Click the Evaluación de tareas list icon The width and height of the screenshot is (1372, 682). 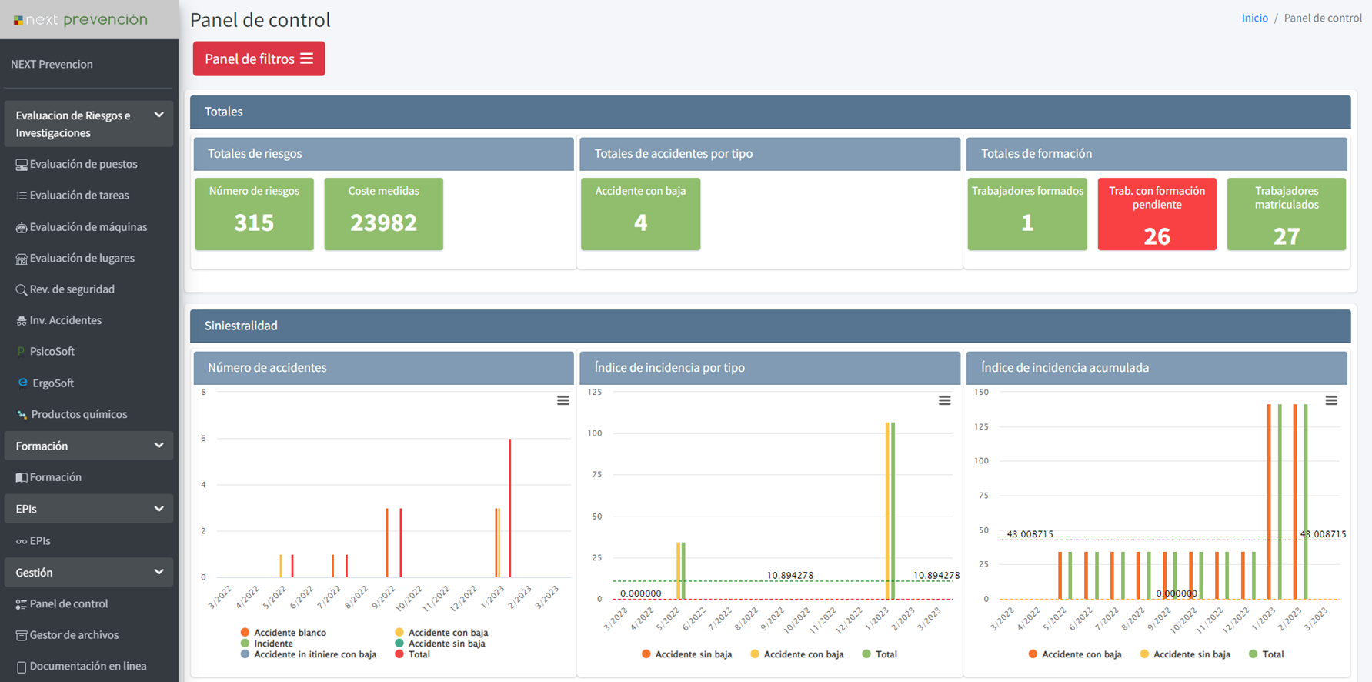[x=22, y=196]
